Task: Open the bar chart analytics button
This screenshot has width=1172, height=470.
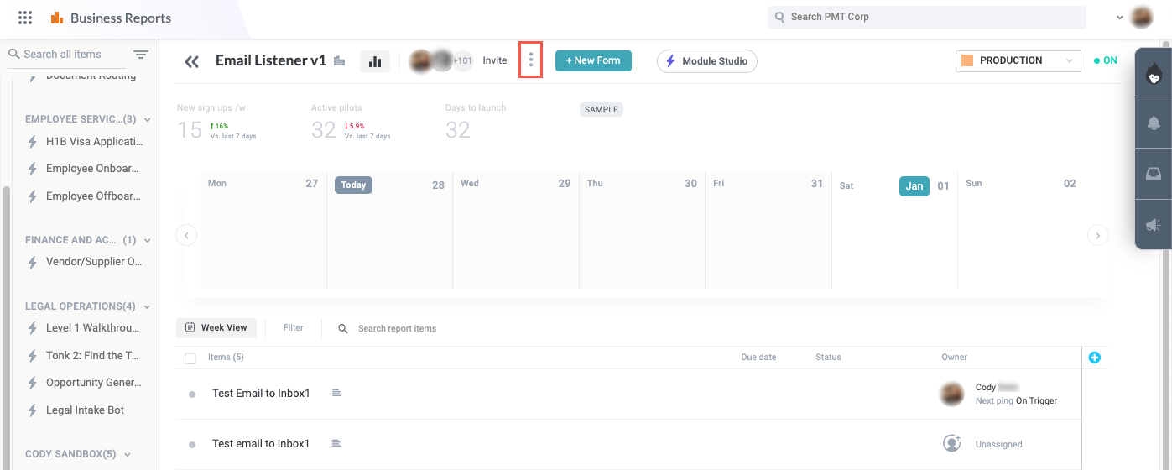Action: [x=375, y=61]
